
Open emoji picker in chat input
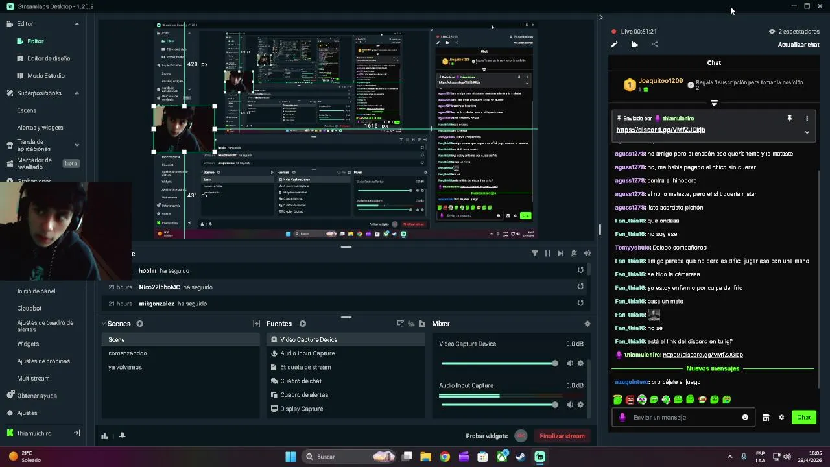(745, 417)
